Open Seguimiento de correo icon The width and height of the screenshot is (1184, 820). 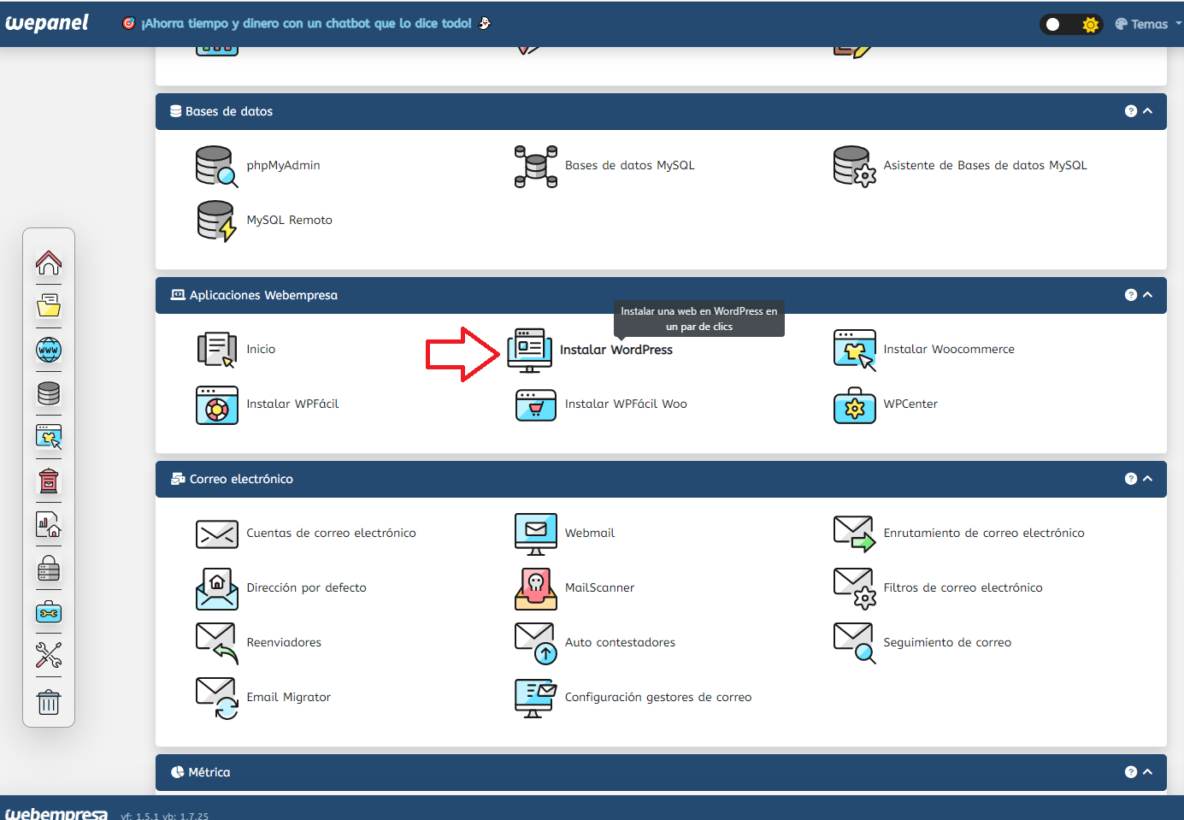[x=855, y=643]
